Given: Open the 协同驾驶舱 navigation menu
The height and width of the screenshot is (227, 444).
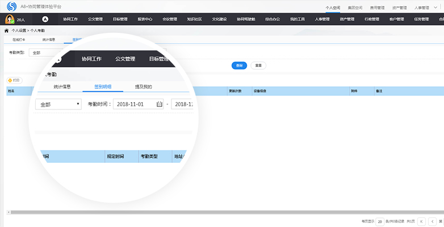Looking at the screenshot, I should (x=246, y=19).
